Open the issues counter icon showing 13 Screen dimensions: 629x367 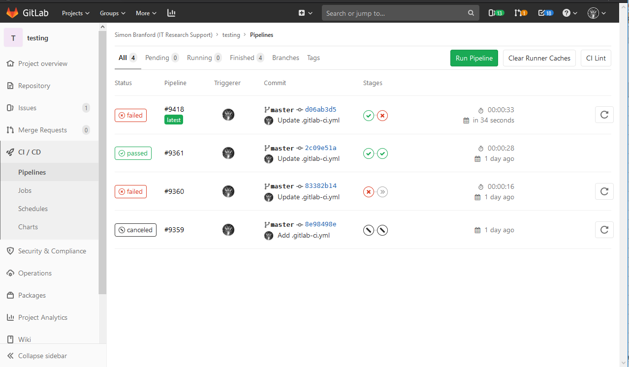pos(496,13)
